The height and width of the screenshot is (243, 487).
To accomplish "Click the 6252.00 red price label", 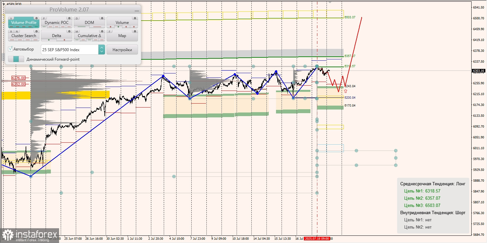I will pos(18,84).
